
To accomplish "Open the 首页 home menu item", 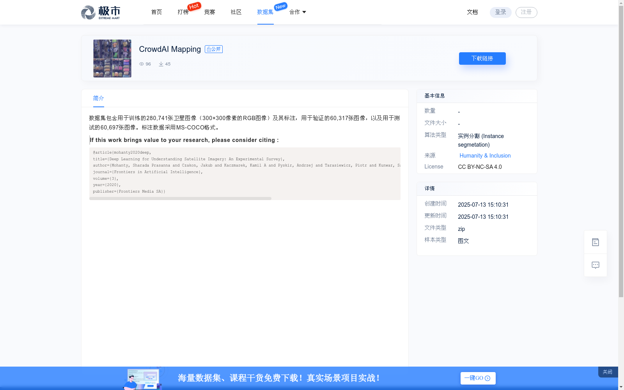I will coord(156,12).
